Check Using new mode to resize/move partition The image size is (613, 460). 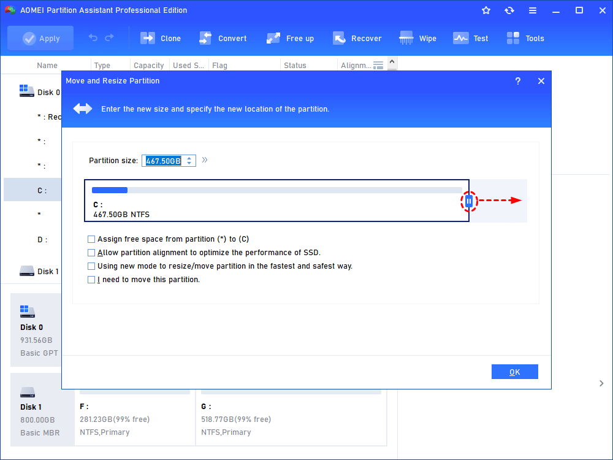pos(91,266)
